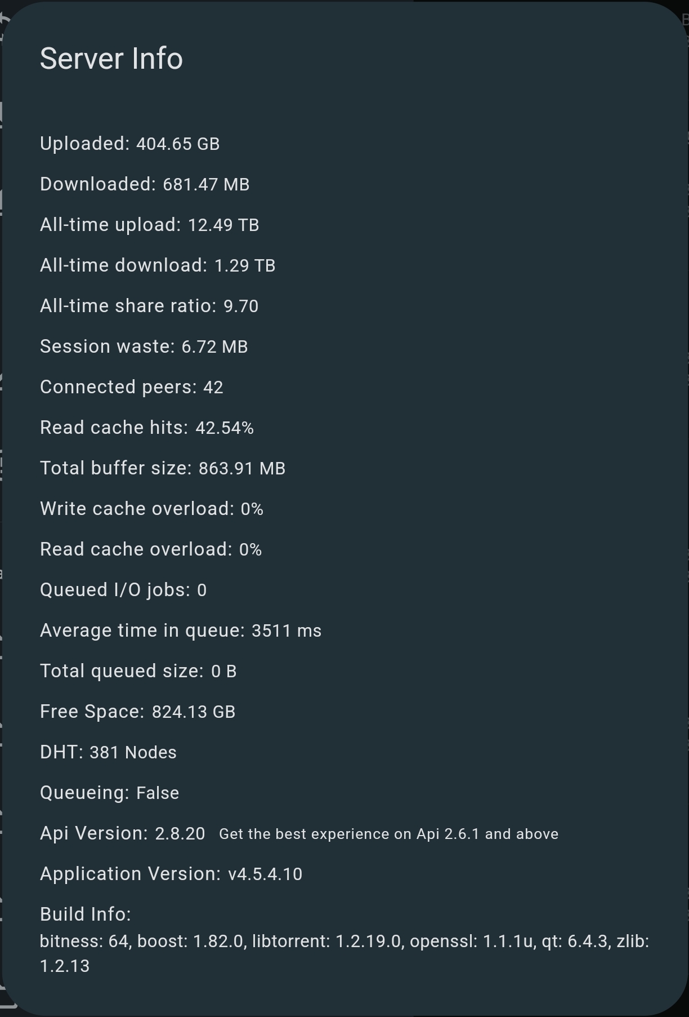Select the Free Space 824.13 GB row

137,712
